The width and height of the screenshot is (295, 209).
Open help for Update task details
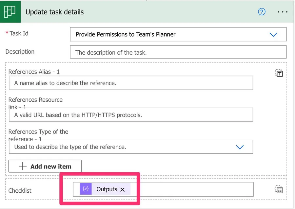click(x=262, y=12)
